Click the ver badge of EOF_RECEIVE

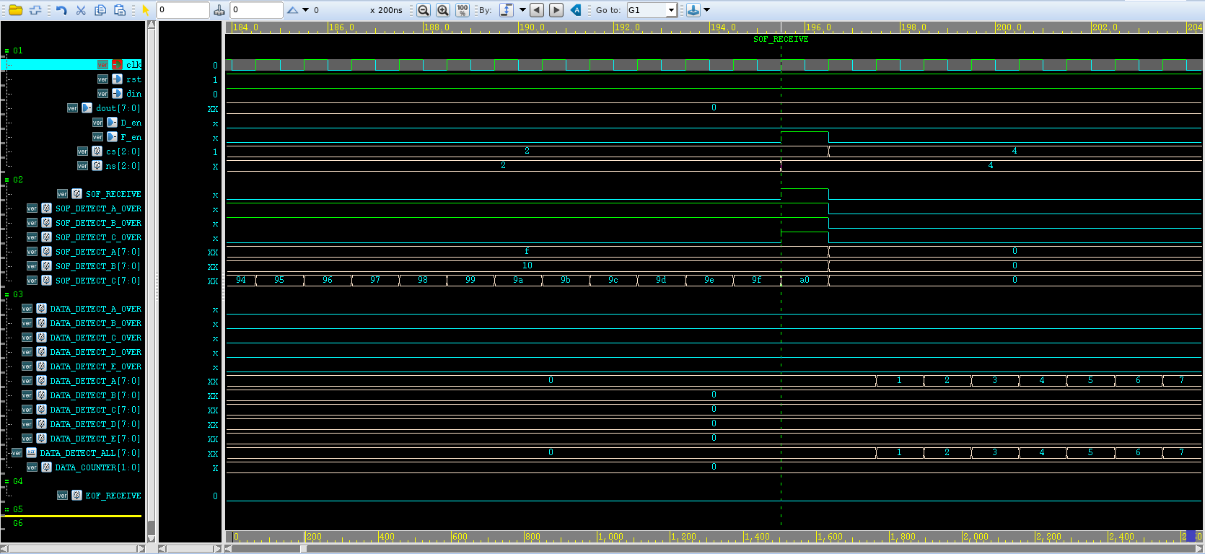point(63,496)
